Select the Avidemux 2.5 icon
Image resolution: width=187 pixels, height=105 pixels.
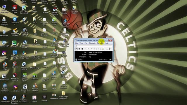(x=4, y=77)
